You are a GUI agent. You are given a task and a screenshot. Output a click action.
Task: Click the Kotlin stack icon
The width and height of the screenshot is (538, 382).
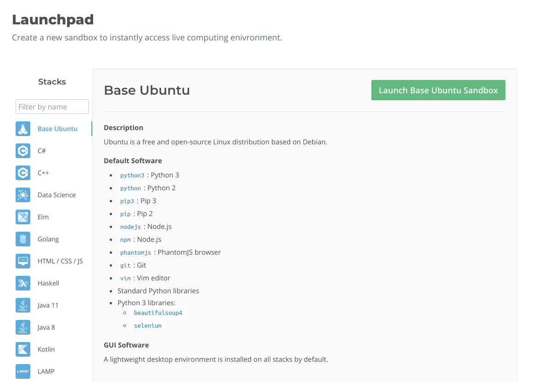point(23,349)
